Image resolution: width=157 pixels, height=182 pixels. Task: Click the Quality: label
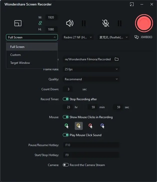click(x=54, y=79)
